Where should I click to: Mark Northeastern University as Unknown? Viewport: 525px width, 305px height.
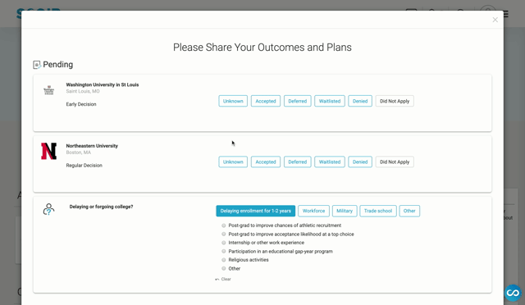tap(233, 162)
